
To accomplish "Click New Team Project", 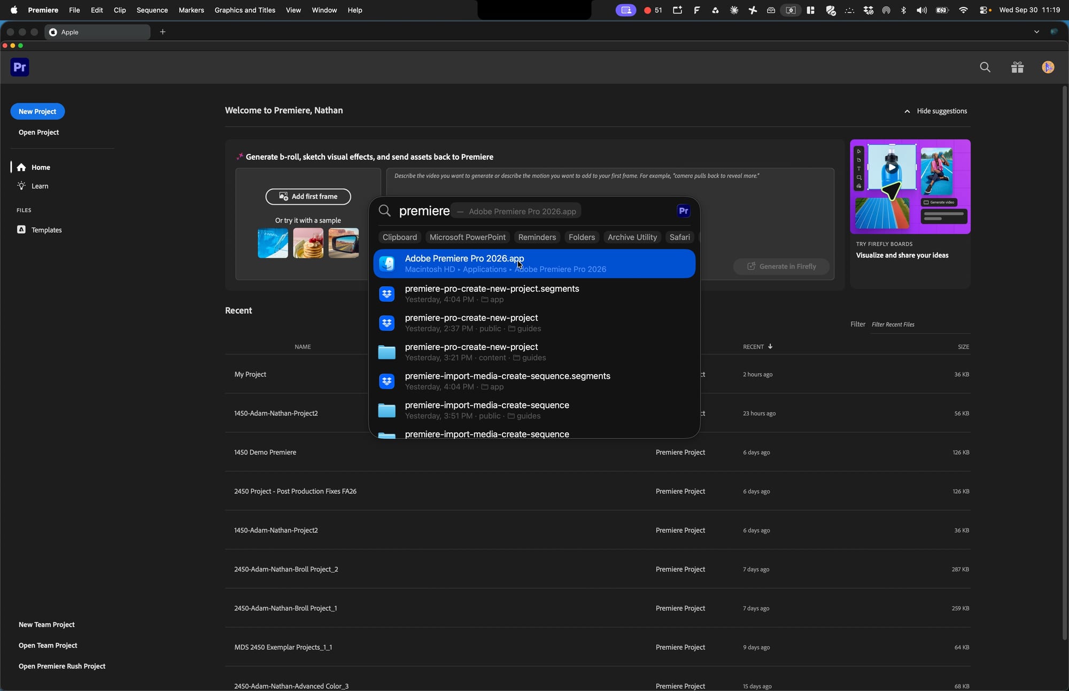I will [x=47, y=624].
